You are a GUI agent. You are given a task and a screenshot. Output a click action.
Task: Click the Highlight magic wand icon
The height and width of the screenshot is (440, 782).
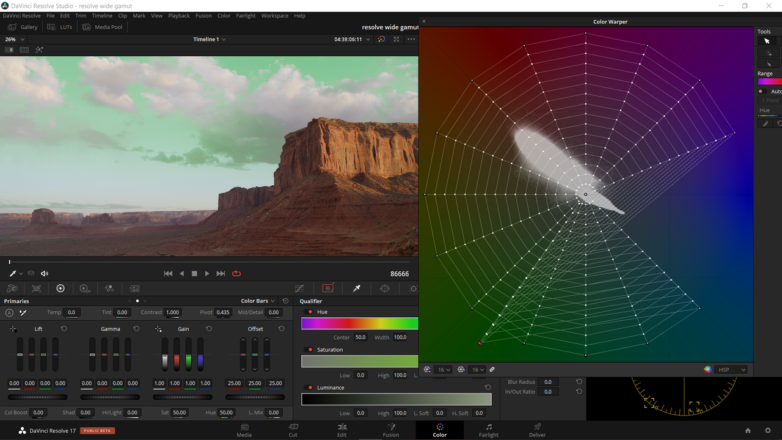point(39,50)
